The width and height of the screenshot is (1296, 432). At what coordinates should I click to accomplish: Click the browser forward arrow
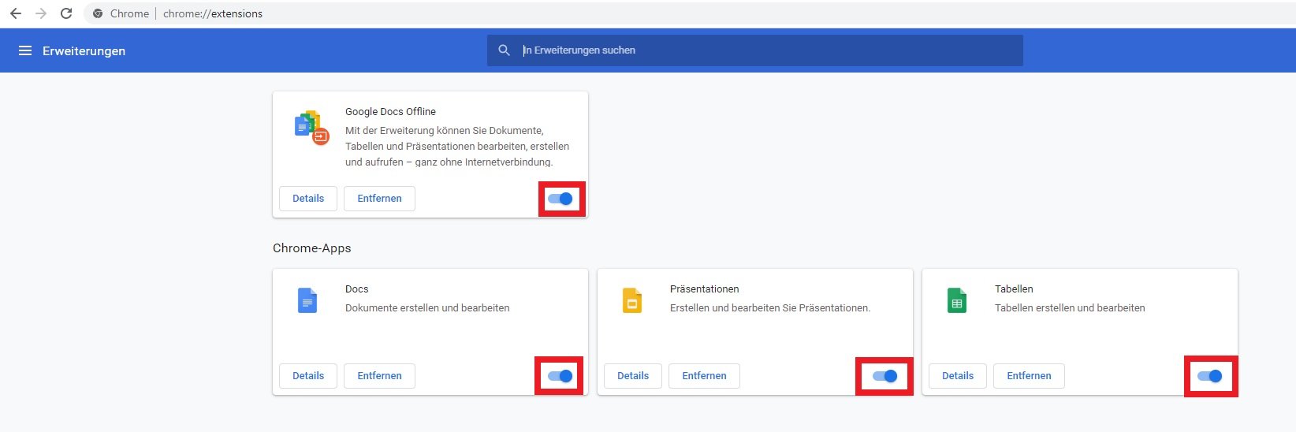click(41, 13)
